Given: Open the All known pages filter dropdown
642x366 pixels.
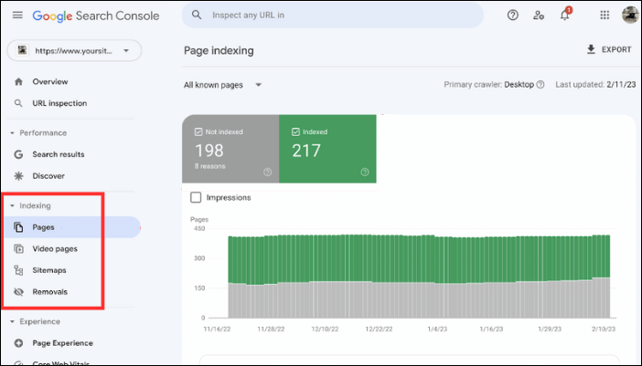Looking at the screenshot, I should pos(222,85).
